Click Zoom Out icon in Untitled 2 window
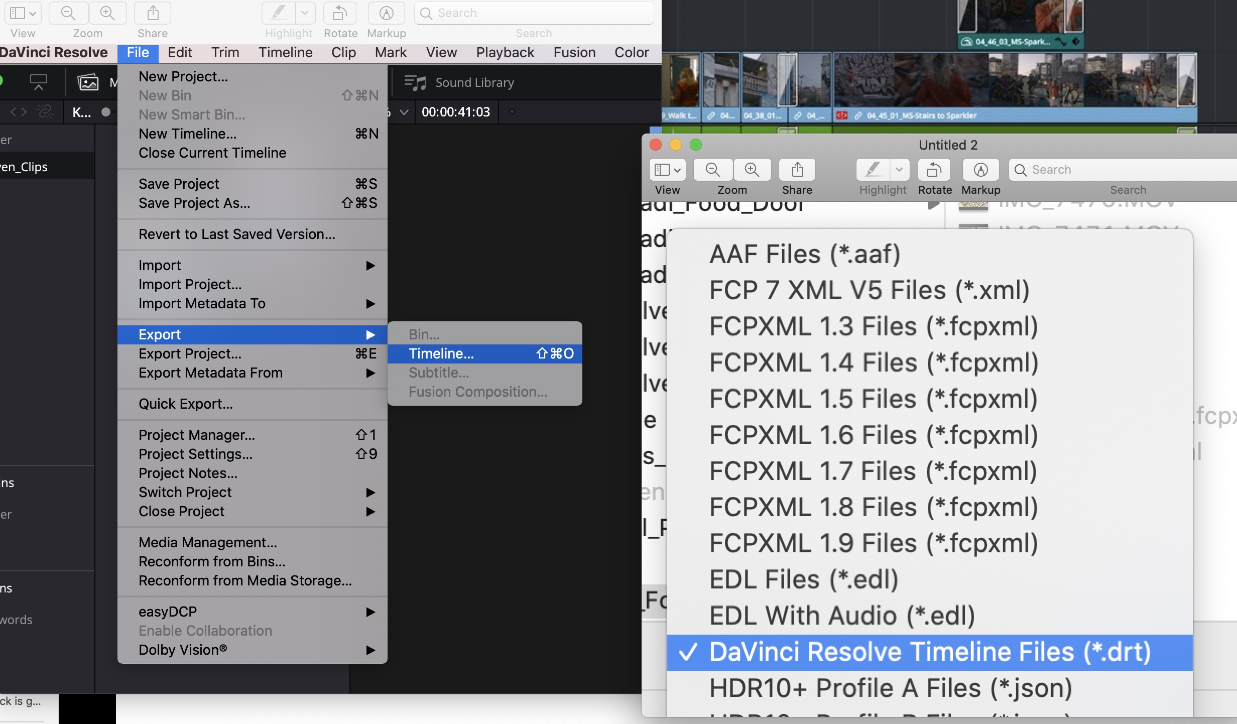1237x724 pixels. [x=713, y=170]
